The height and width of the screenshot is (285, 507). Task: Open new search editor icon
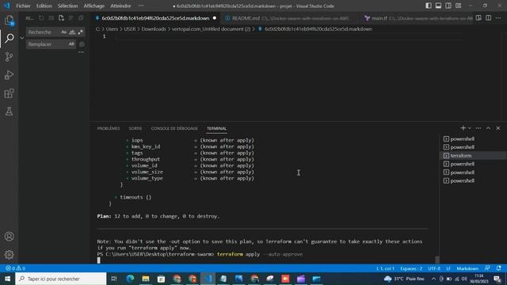(x=61, y=18)
